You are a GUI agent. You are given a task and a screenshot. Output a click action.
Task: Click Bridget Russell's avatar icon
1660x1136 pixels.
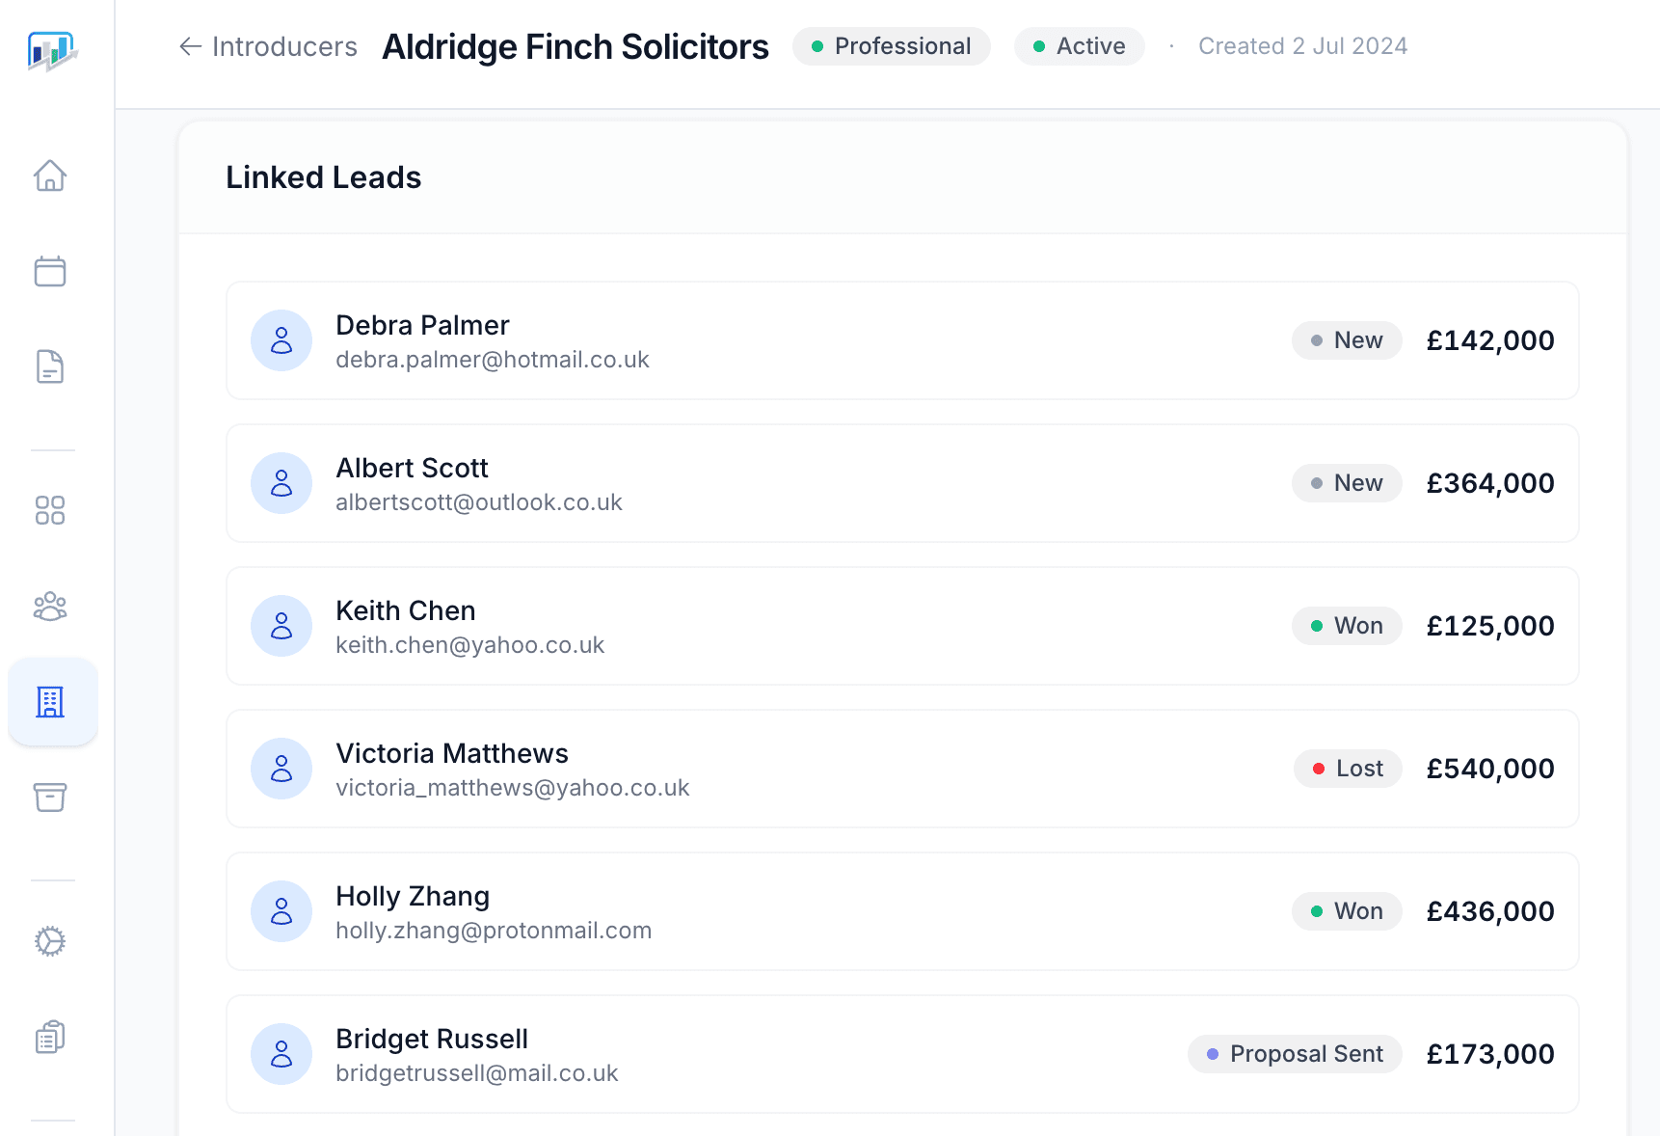(281, 1054)
